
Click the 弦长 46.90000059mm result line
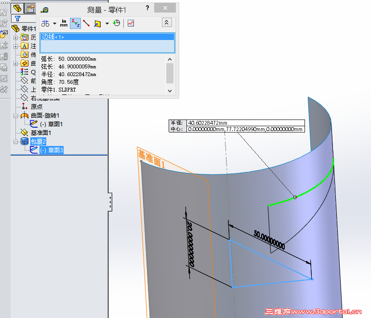(x=68, y=66)
